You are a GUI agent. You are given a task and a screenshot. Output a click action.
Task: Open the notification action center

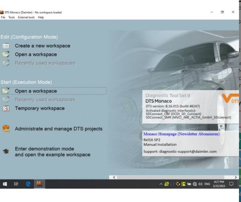coord(231,184)
